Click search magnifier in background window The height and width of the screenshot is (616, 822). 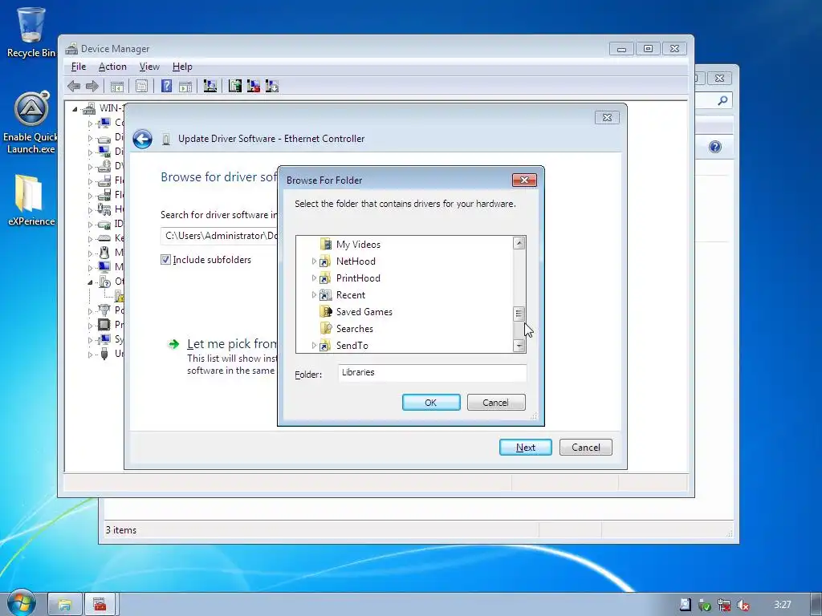722,100
